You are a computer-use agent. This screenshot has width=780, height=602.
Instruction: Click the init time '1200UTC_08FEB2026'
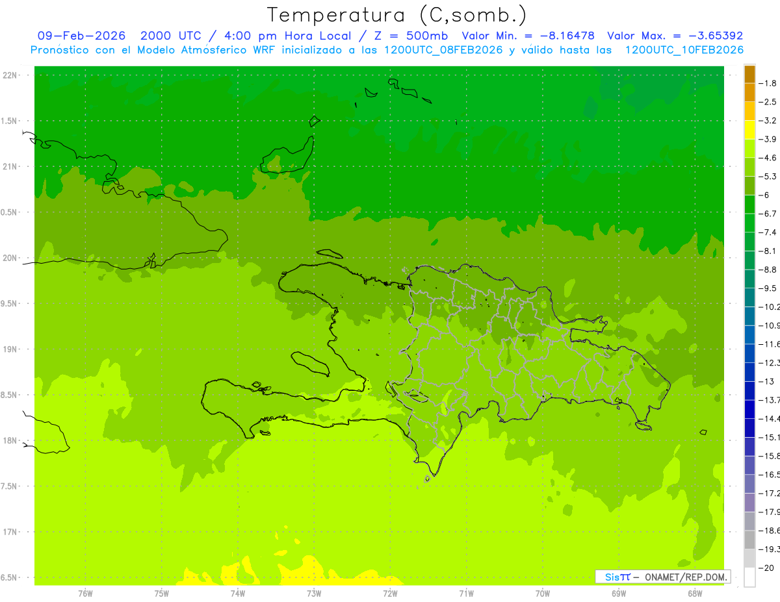pos(443,50)
